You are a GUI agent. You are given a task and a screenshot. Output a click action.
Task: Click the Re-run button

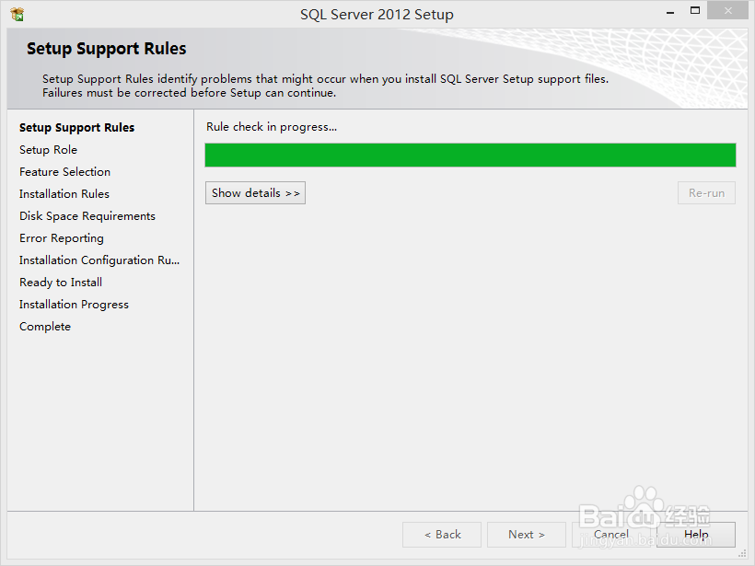coord(705,192)
